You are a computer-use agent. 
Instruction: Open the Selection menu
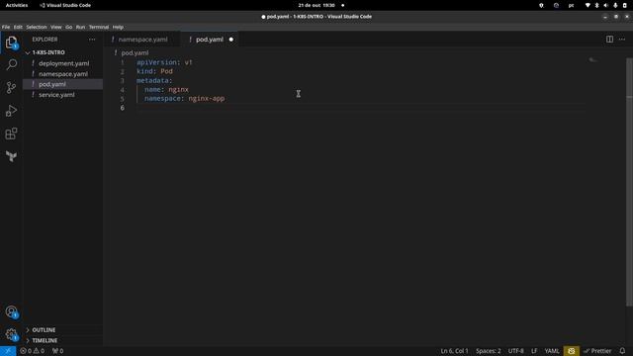coord(37,27)
